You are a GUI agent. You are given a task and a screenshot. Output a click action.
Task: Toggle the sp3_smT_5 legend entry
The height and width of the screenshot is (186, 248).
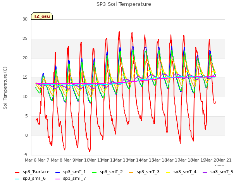pyautogui.click(x=218, y=172)
